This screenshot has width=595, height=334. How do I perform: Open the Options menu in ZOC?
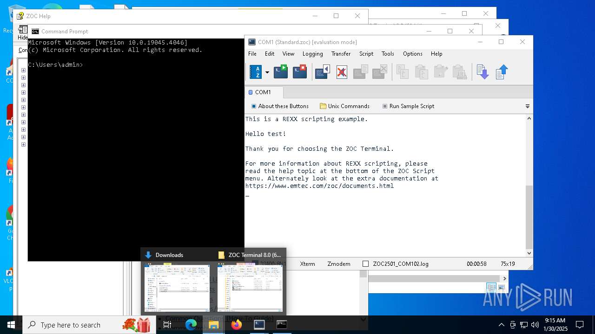point(413,54)
